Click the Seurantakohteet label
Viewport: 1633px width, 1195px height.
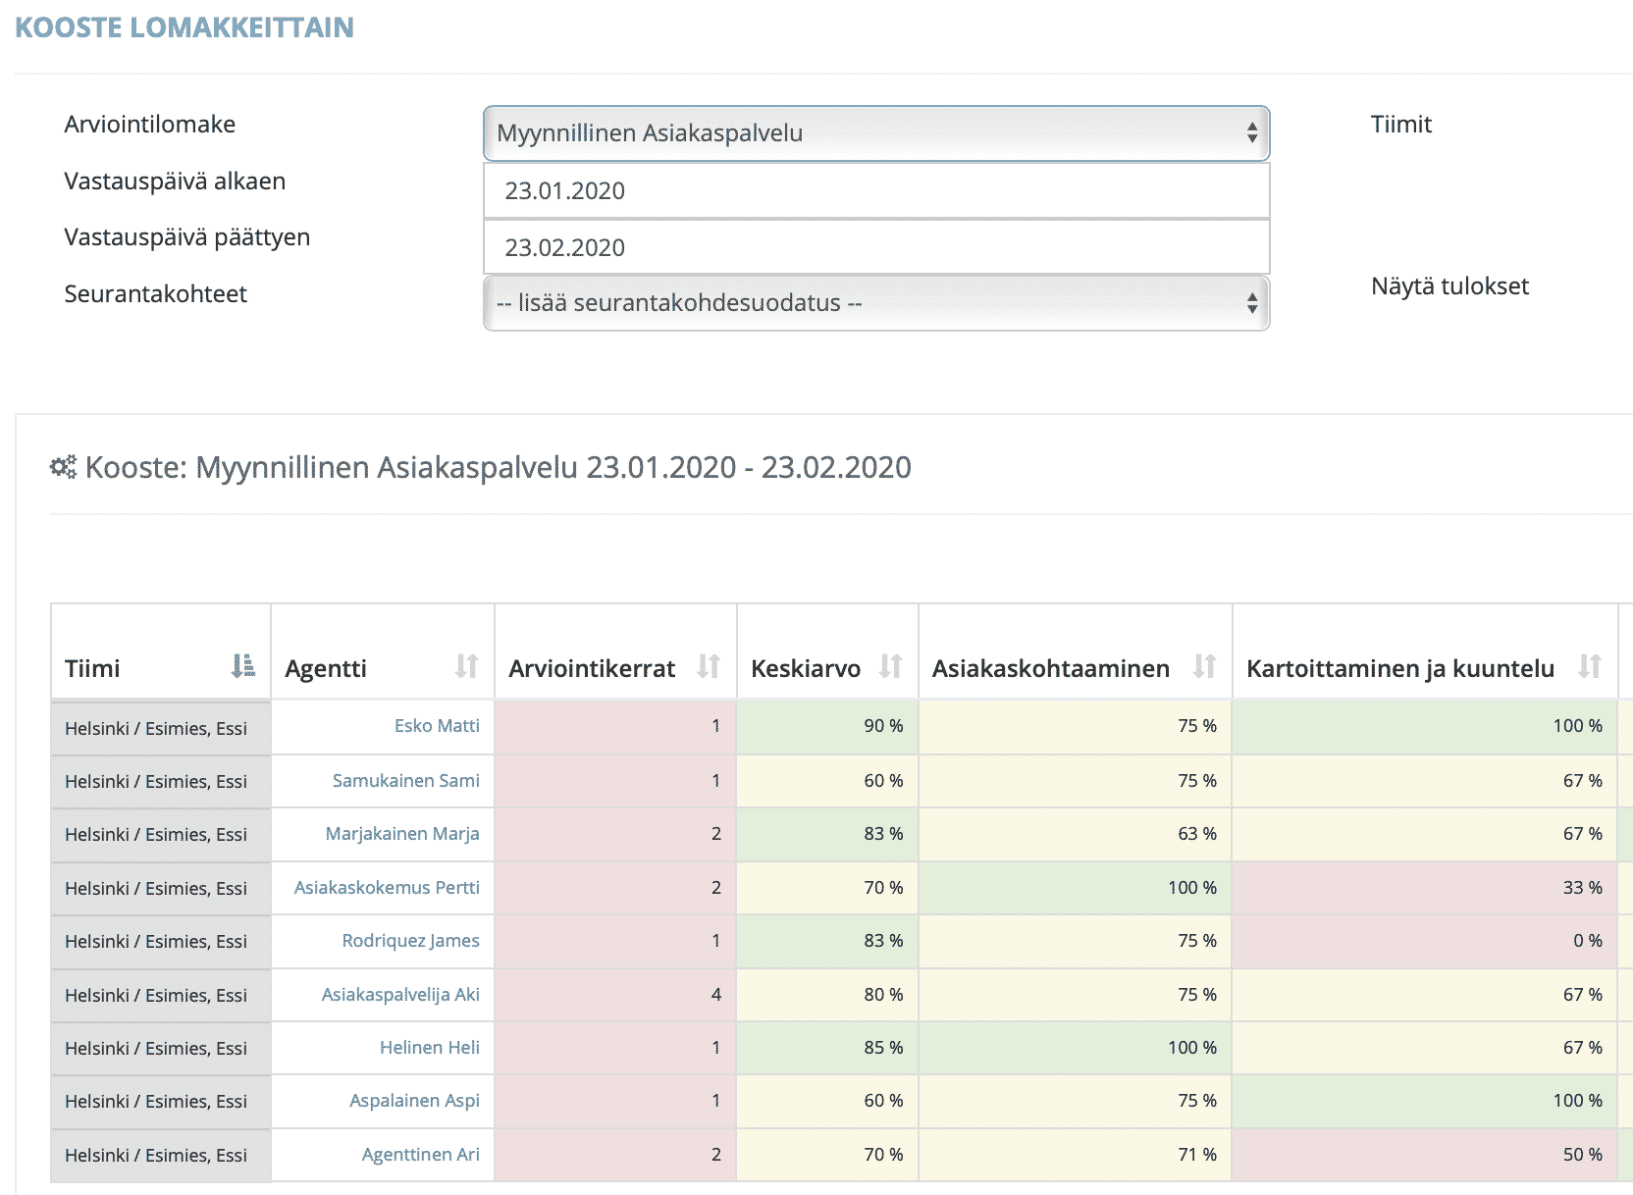155,294
